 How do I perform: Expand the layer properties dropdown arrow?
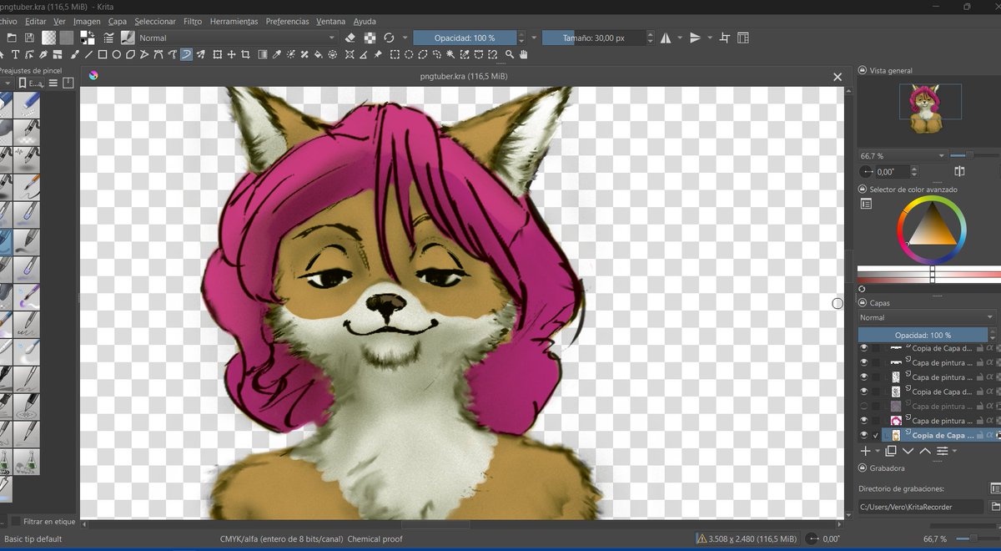tap(954, 451)
